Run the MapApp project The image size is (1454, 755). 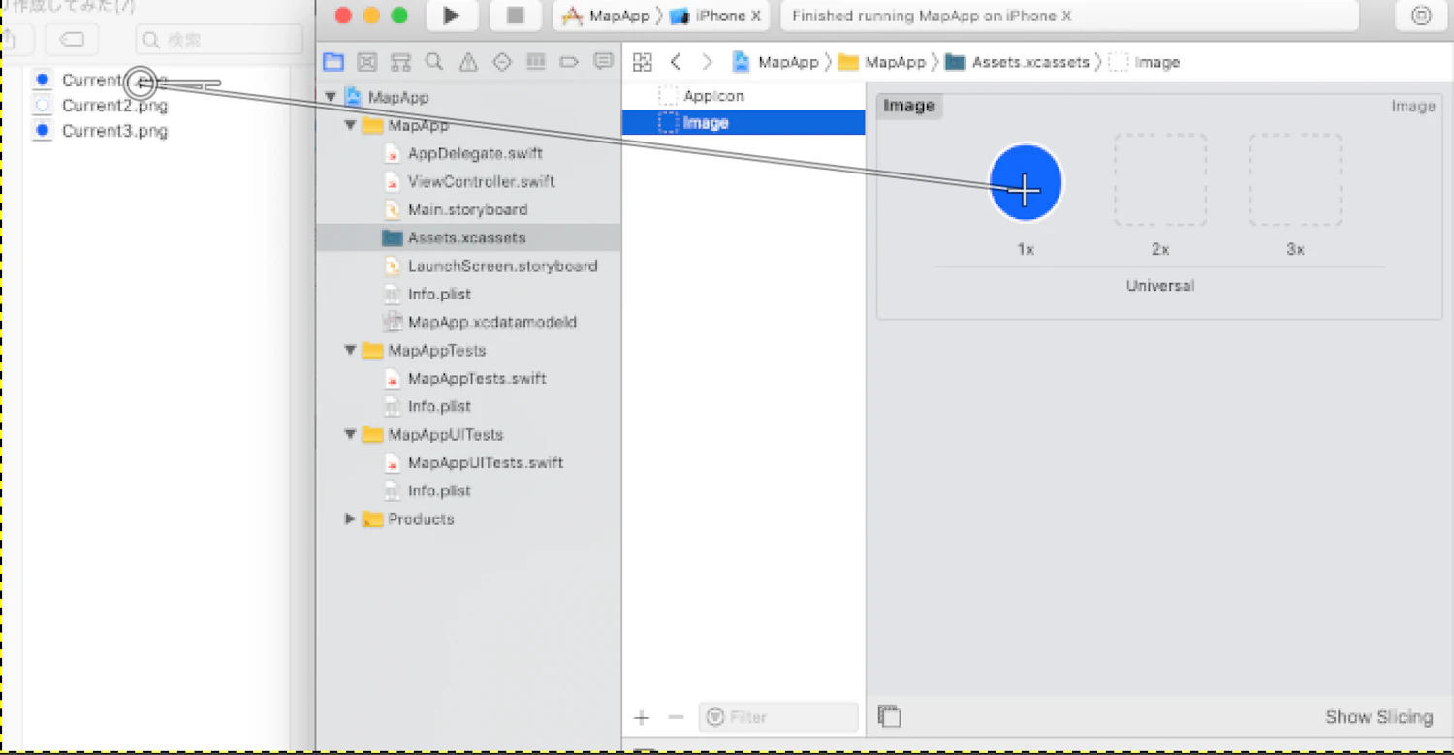(451, 16)
